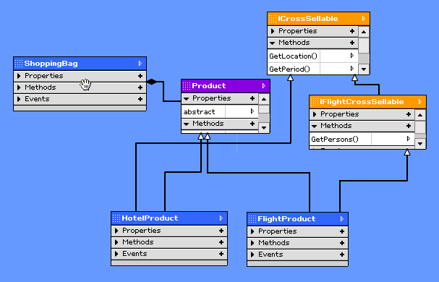Expand HotelProduct Methods section

(x=116, y=242)
